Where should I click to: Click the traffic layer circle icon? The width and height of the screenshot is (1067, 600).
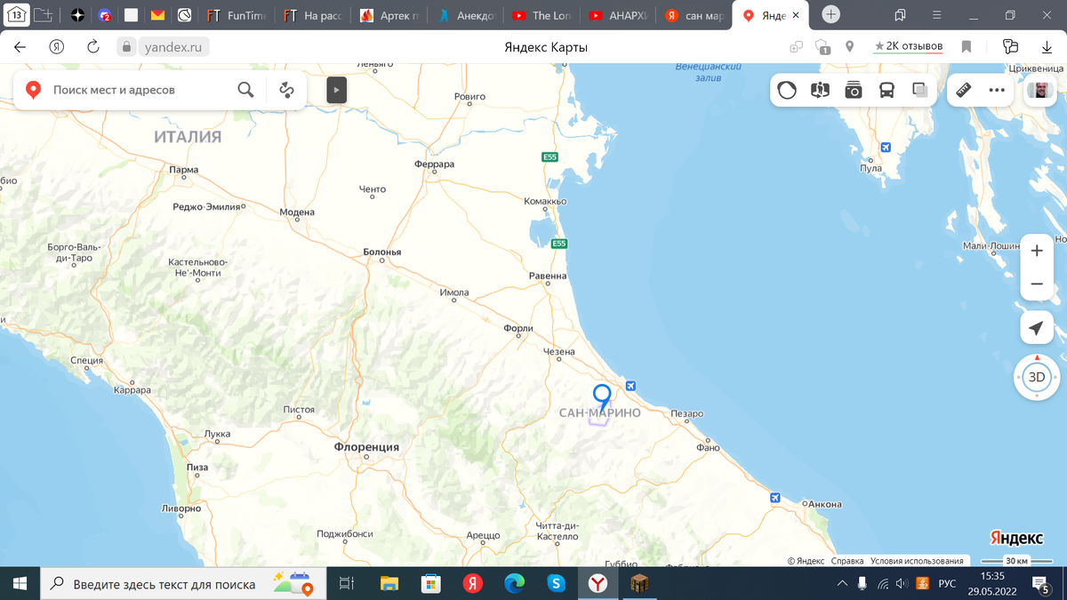pos(787,90)
